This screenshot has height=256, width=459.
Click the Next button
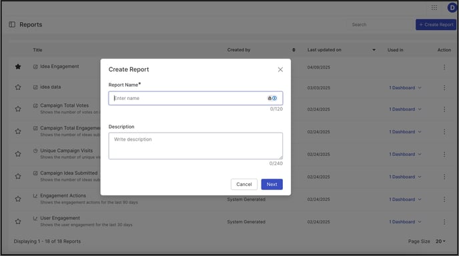[x=272, y=184]
